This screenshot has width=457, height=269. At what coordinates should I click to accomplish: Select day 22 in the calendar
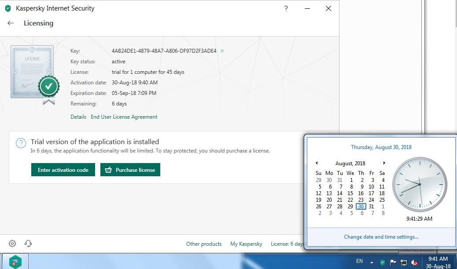[x=350, y=200]
